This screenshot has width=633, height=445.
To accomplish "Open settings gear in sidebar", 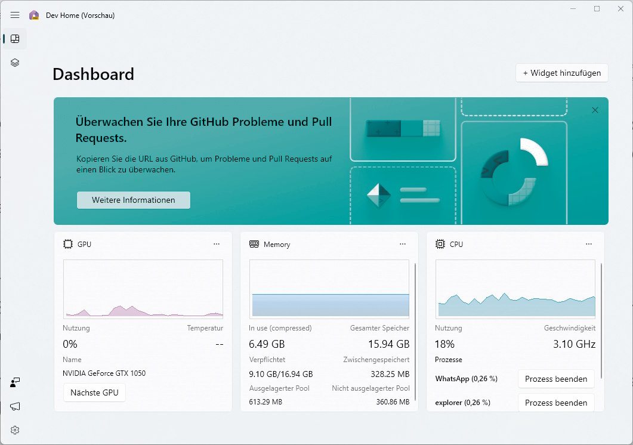I will point(15,430).
